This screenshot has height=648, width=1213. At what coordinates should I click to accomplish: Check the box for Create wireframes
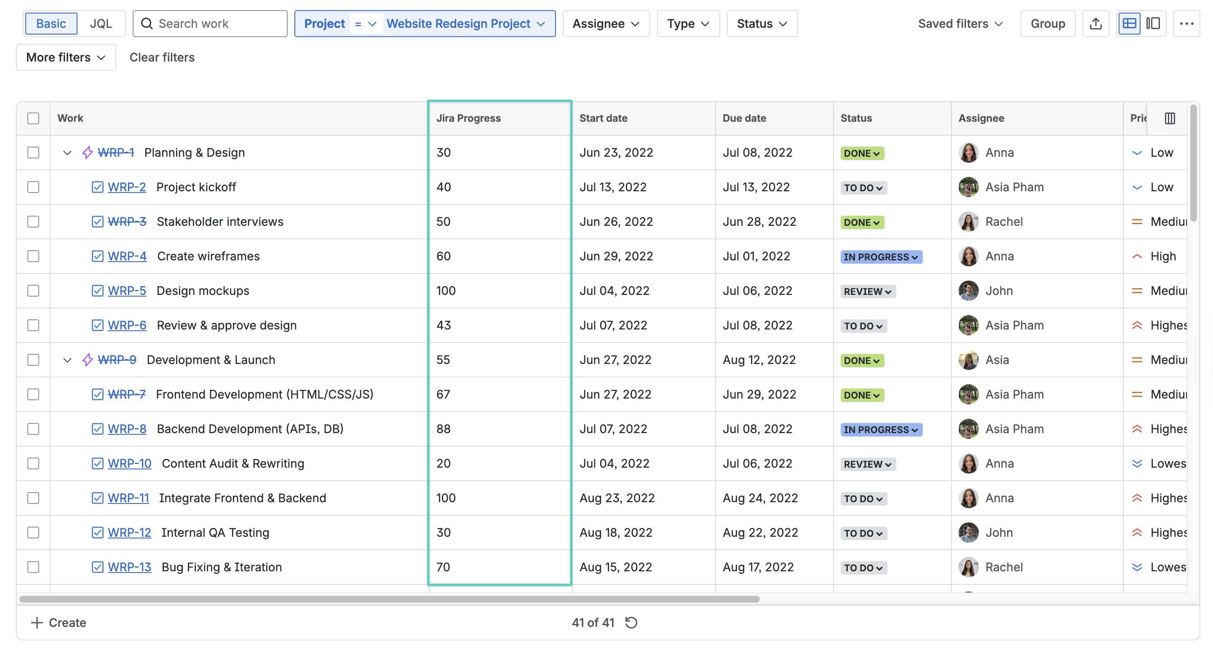click(x=33, y=256)
